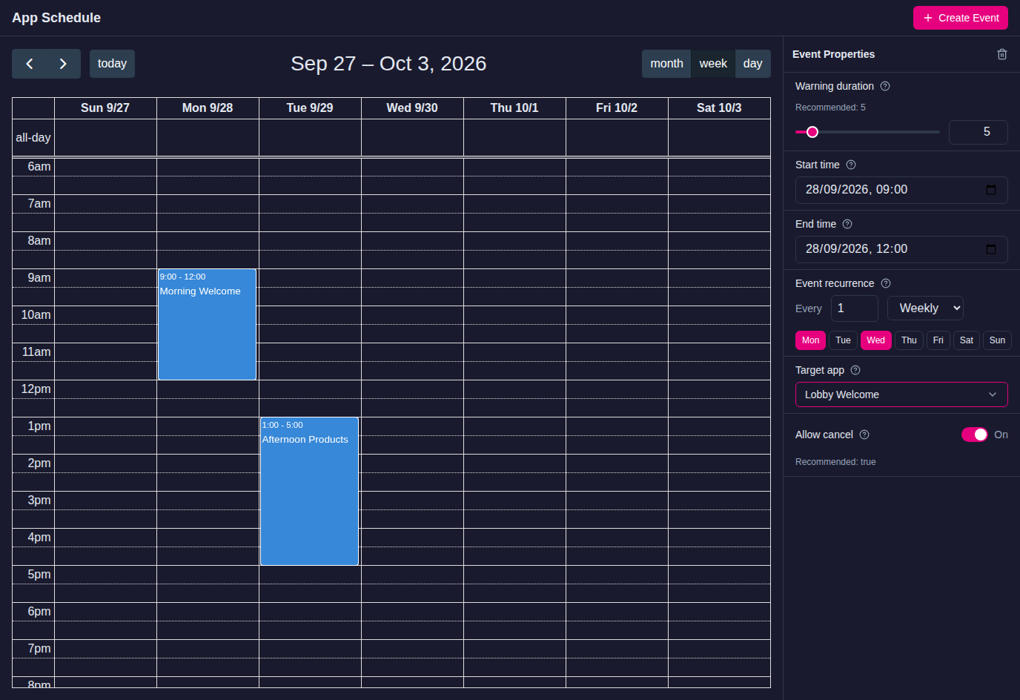1020x700 pixels.
Task: Show help for Start time
Action: 851,165
